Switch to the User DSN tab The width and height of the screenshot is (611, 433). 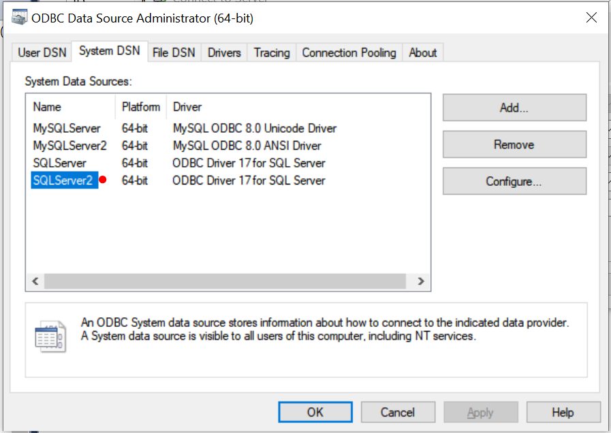point(42,52)
